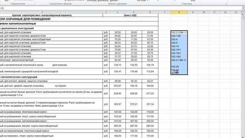
Task: Select price cell 59,30
Action: 134,60
